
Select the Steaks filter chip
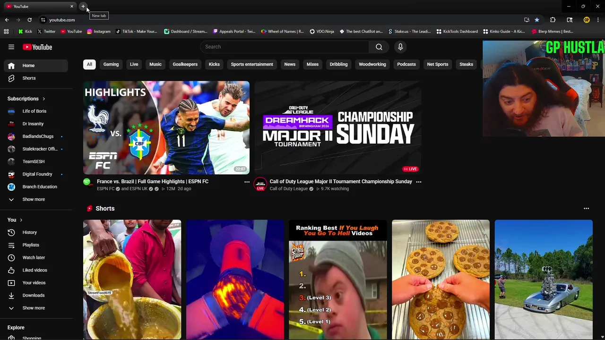[466, 64]
